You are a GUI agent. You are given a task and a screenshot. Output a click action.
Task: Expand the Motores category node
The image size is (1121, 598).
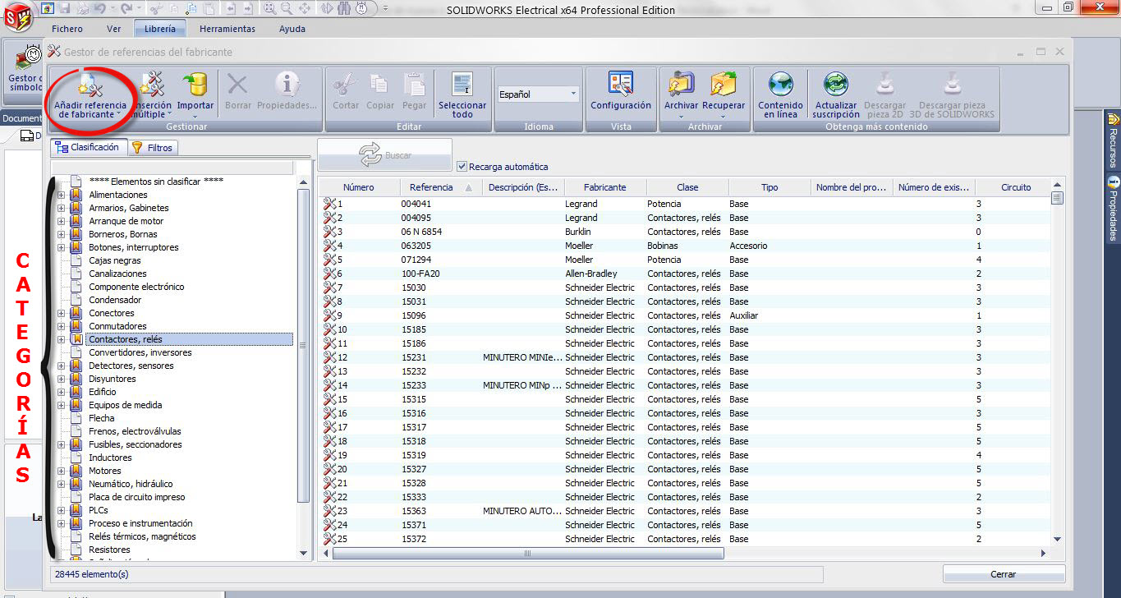click(61, 471)
